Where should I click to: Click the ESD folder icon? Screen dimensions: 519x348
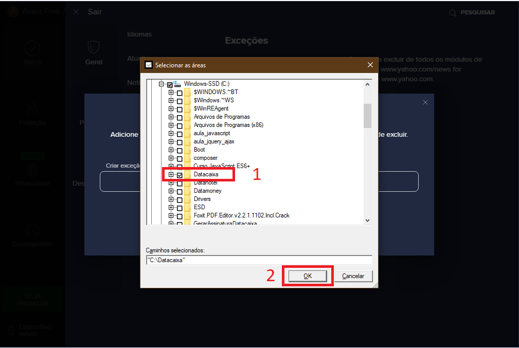(x=187, y=207)
